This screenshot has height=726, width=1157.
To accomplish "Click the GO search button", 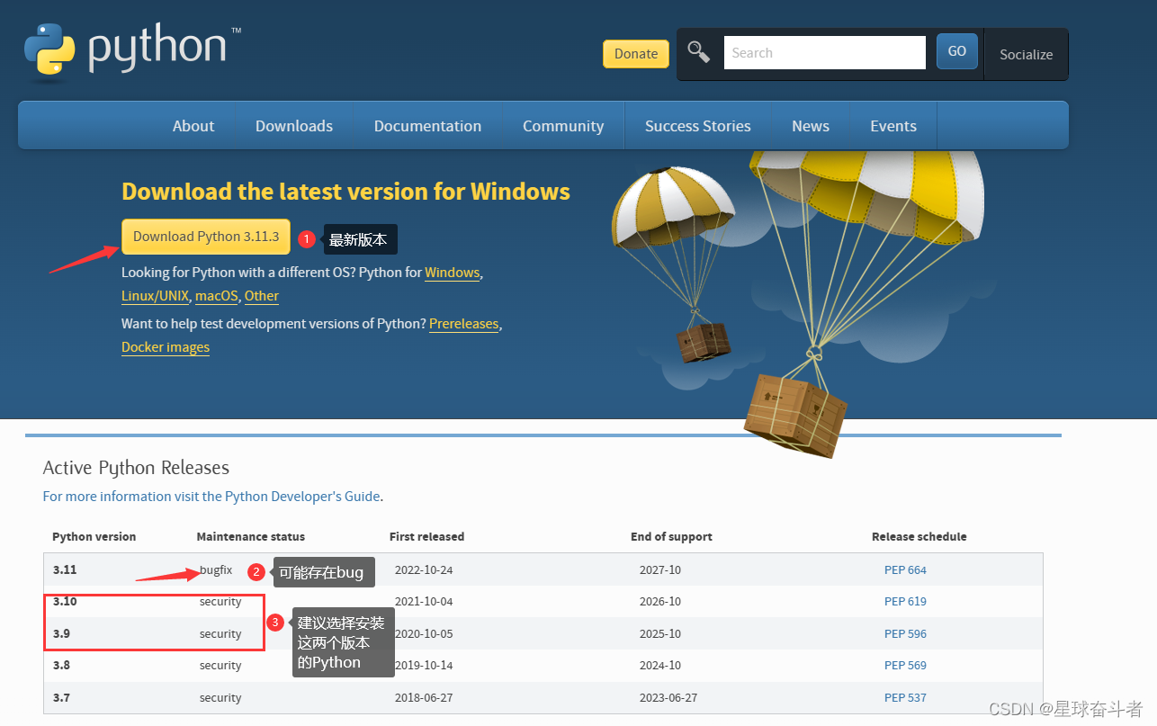I will pos(957,51).
